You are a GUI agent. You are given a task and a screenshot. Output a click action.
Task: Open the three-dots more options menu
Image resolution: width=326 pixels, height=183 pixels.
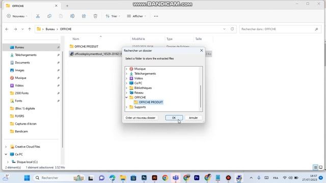[x=156, y=16]
